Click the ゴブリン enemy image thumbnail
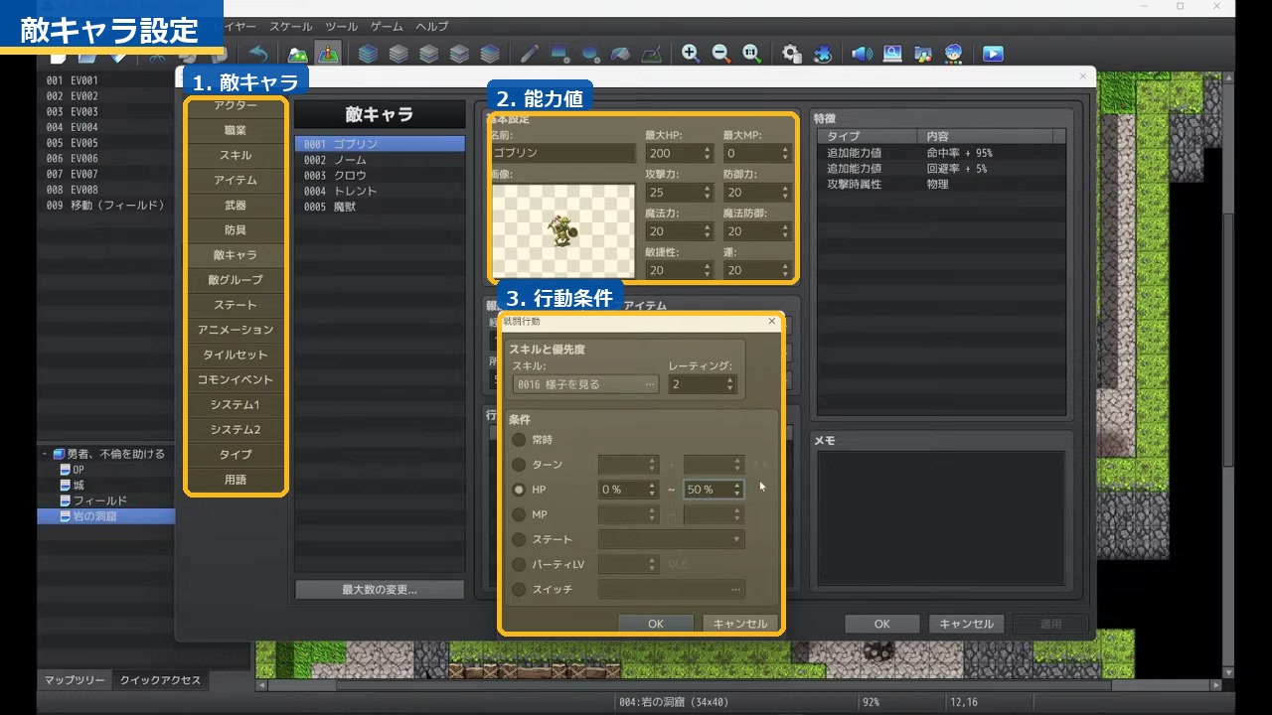The width and height of the screenshot is (1272, 715). pyautogui.click(x=563, y=231)
